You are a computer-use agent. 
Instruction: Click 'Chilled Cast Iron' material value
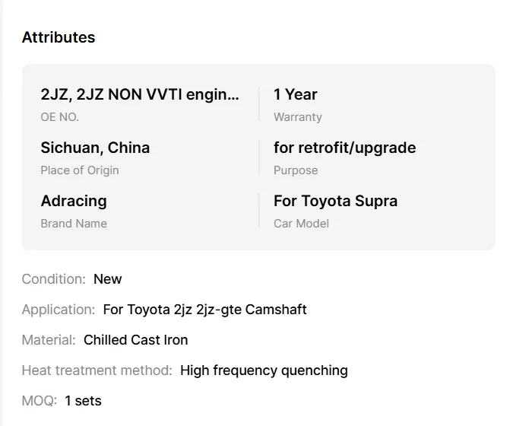pyautogui.click(x=135, y=340)
